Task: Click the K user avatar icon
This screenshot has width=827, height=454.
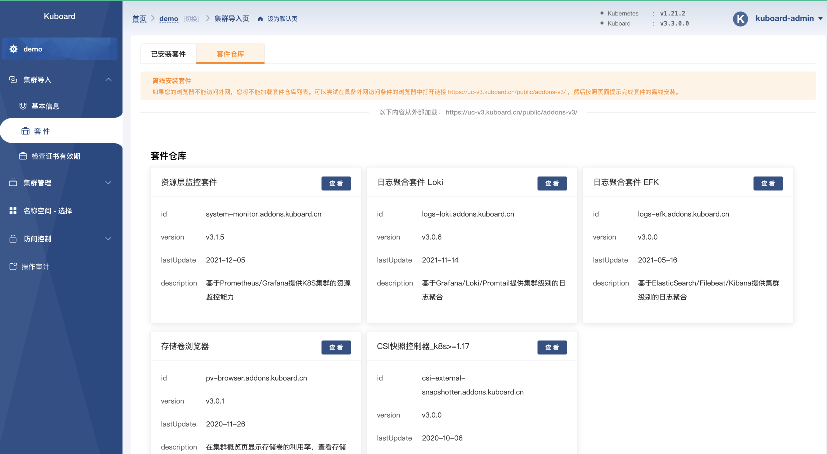Action: click(740, 19)
